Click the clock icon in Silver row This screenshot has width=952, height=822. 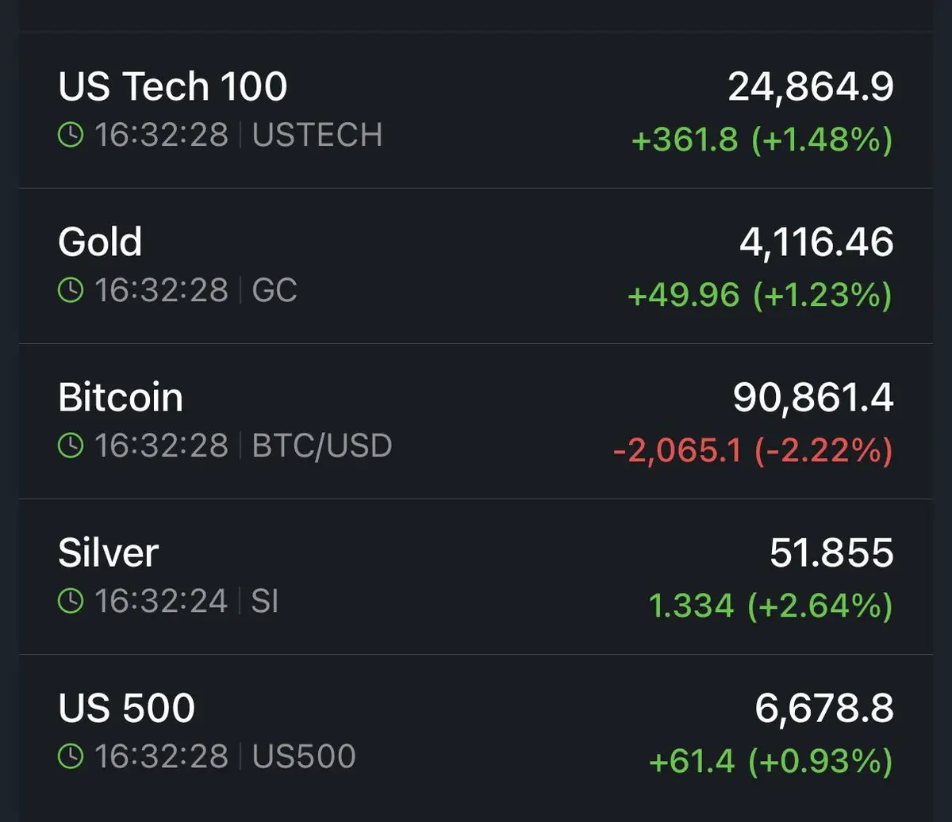[x=71, y=602]
